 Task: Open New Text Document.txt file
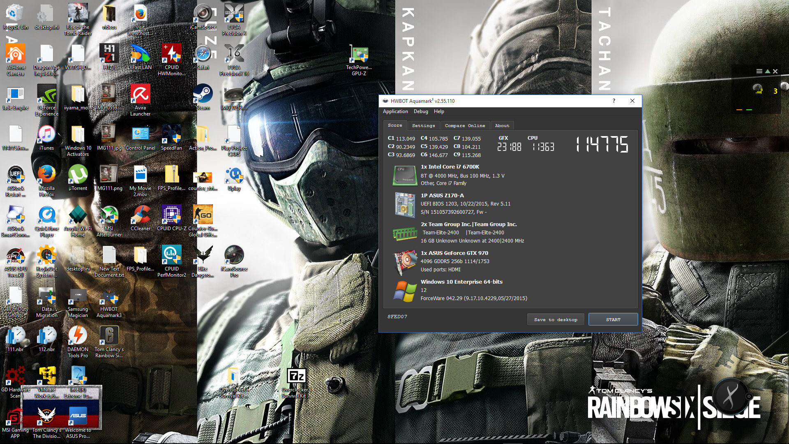coord(109,261)
